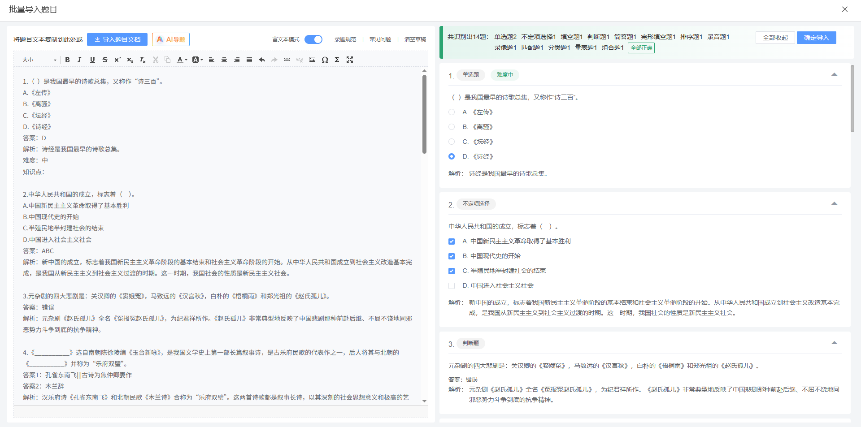Image resolution: width=861 pixels, height=427 pixels.
Task: Open the formula Sigma tool
Action: pyautogui.click(x=337, y=60)
